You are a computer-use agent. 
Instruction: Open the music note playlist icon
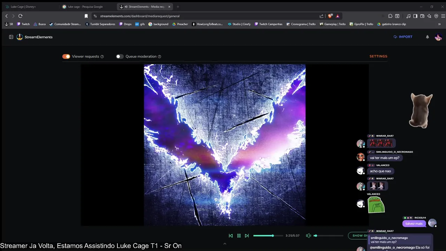408,16
